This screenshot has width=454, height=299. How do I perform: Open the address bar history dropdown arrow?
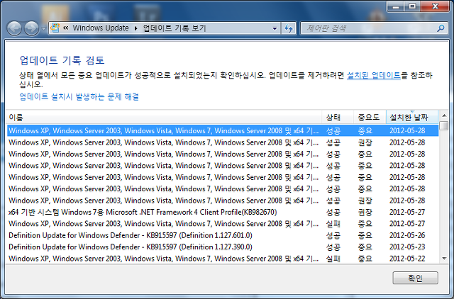pos(275,28)
